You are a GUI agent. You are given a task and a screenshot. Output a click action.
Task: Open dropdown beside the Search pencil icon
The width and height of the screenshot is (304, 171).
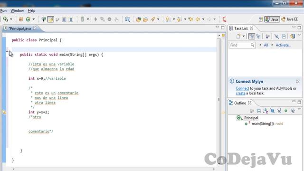coord(158,19)
